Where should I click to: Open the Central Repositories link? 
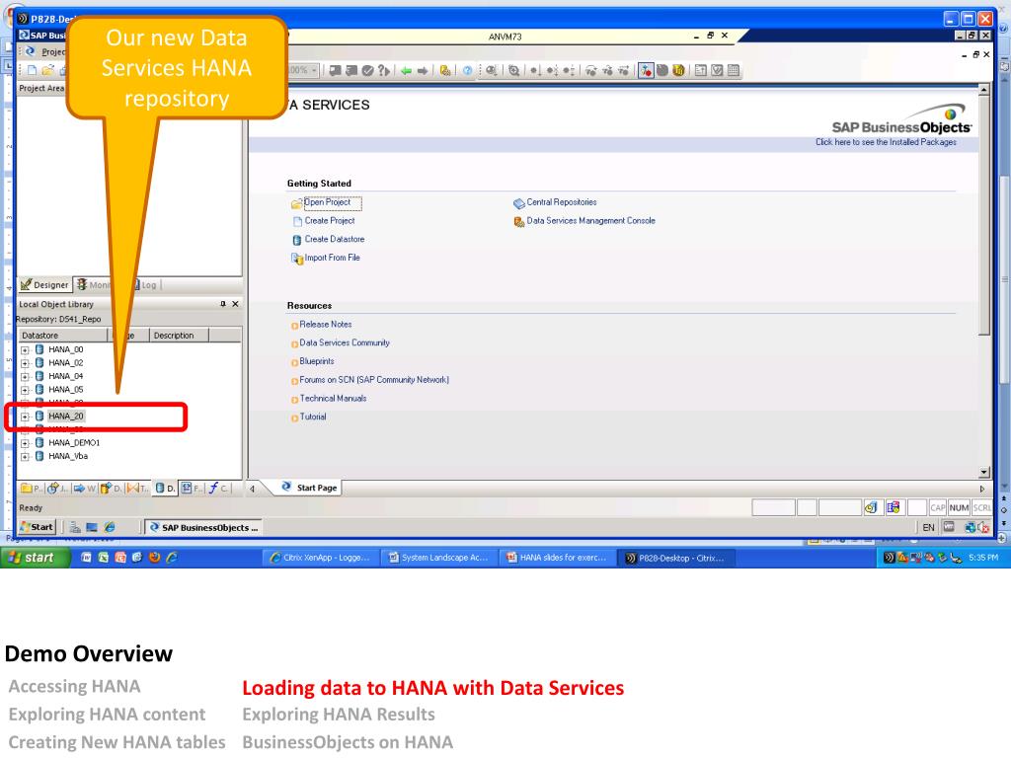pyautogui.click(x=562, y=202)
